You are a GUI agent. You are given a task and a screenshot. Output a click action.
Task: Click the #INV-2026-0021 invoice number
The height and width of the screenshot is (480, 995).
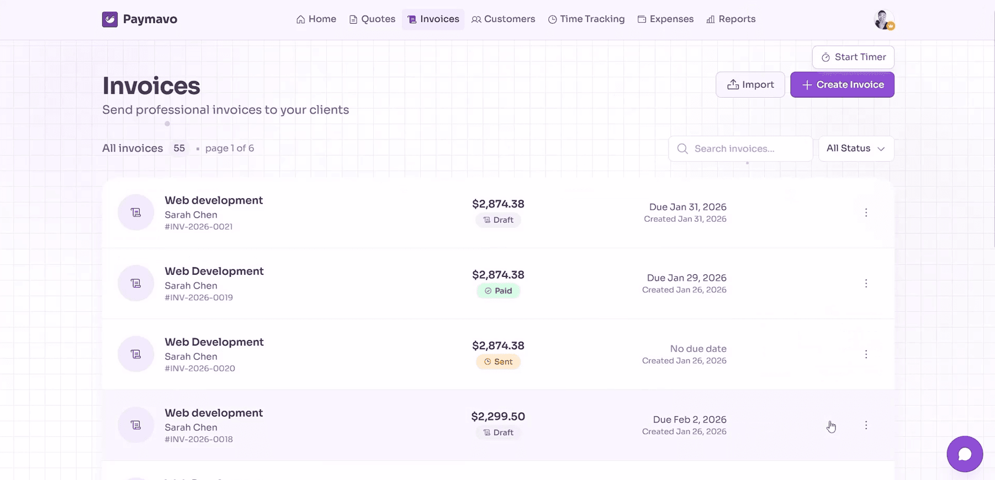coord(198,227)
